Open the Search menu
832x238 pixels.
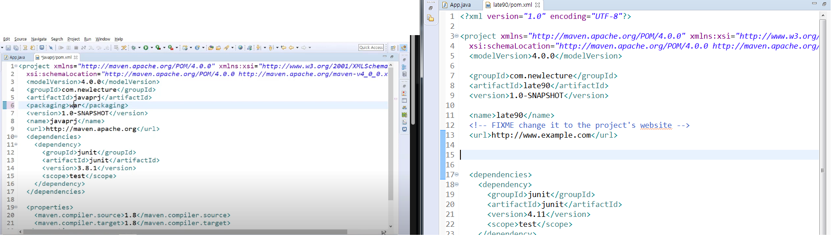pos(57,39)
